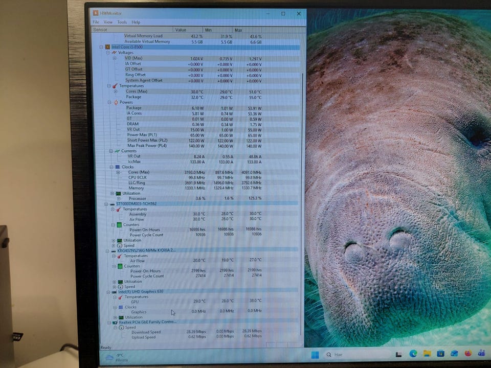Click the Clocks icon under UHD Graphics
Viewport: 491px width, 368px height.
(x=121, y=307)
